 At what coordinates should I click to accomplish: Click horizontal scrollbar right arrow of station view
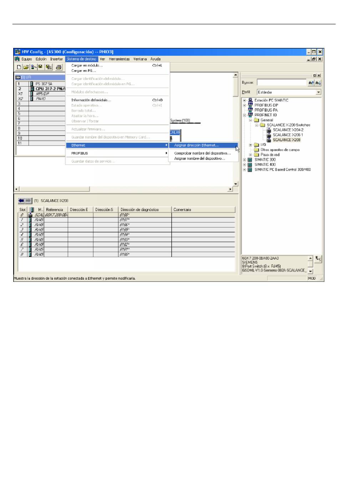230,189
